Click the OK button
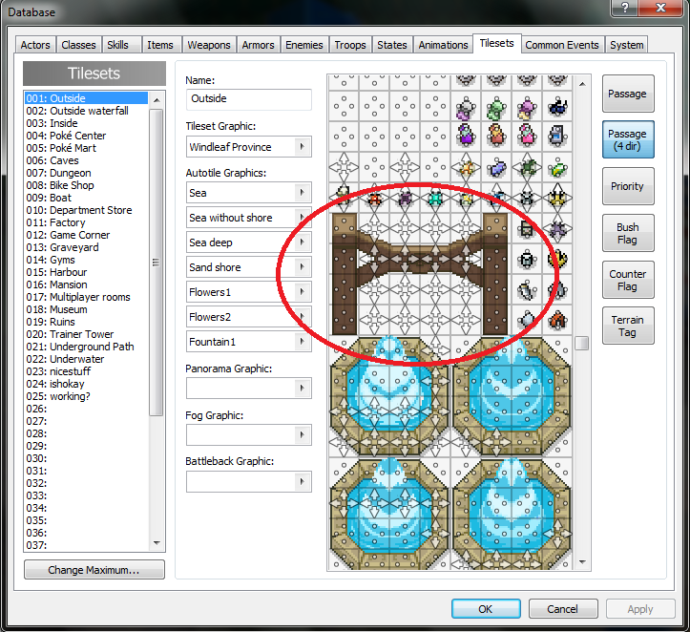This screenshot has height=632, width=690. pos(486,609)
